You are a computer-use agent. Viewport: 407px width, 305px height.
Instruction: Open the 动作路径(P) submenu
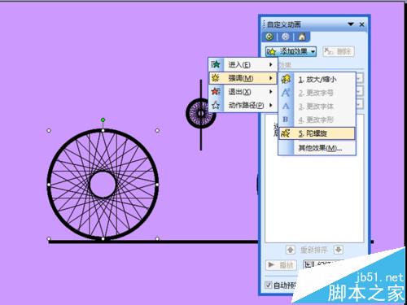[x=243, y=105]
